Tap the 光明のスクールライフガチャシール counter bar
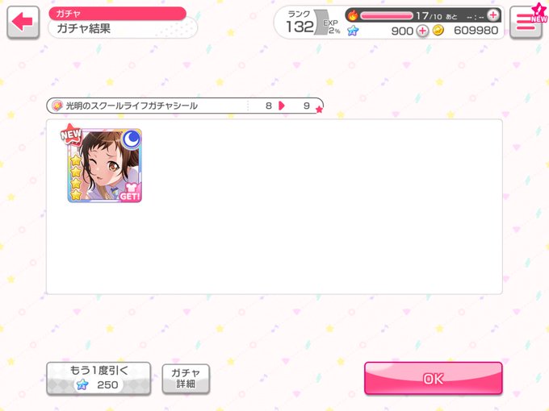Image resolution: width=549 pixels, height=411 pixels. tap(185, 106)
